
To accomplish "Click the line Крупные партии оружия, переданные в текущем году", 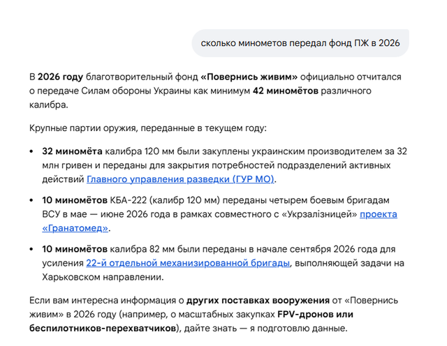I will tap(148, 128).
